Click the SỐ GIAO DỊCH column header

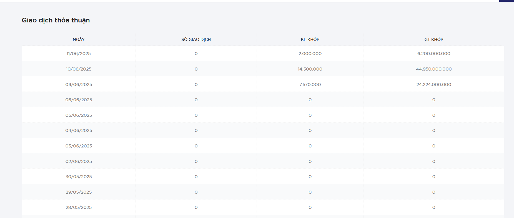point(196,40)
